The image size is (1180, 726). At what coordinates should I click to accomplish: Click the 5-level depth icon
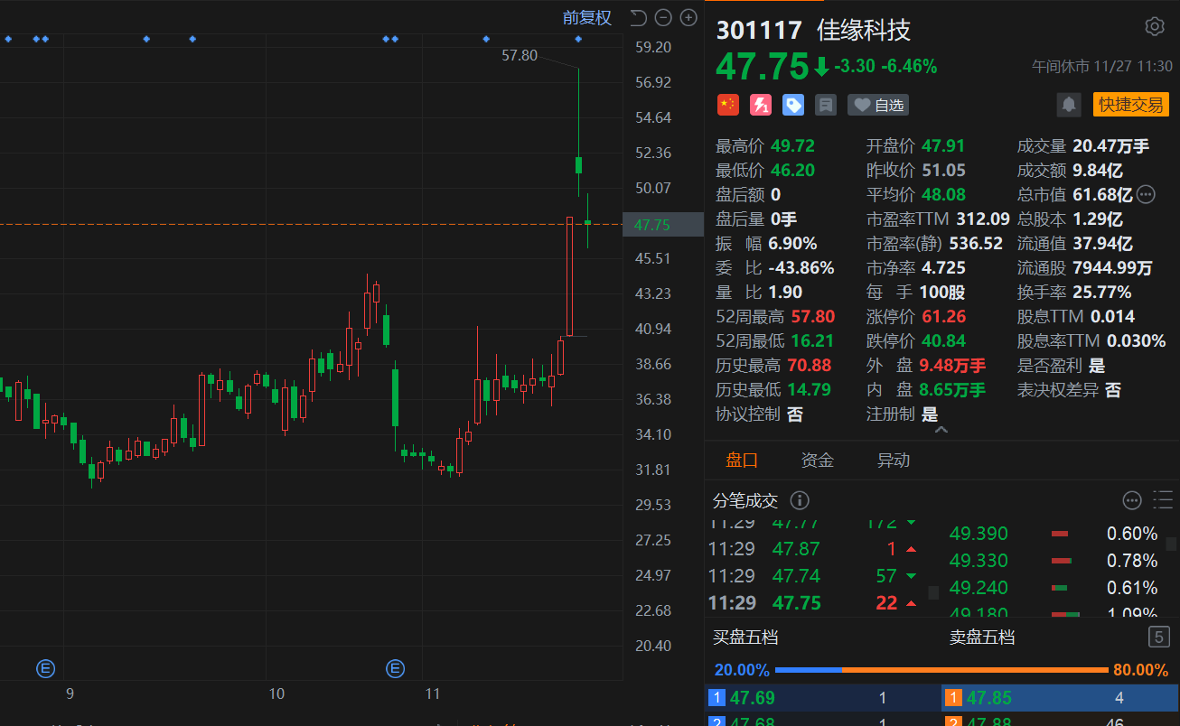point(1159,638)
